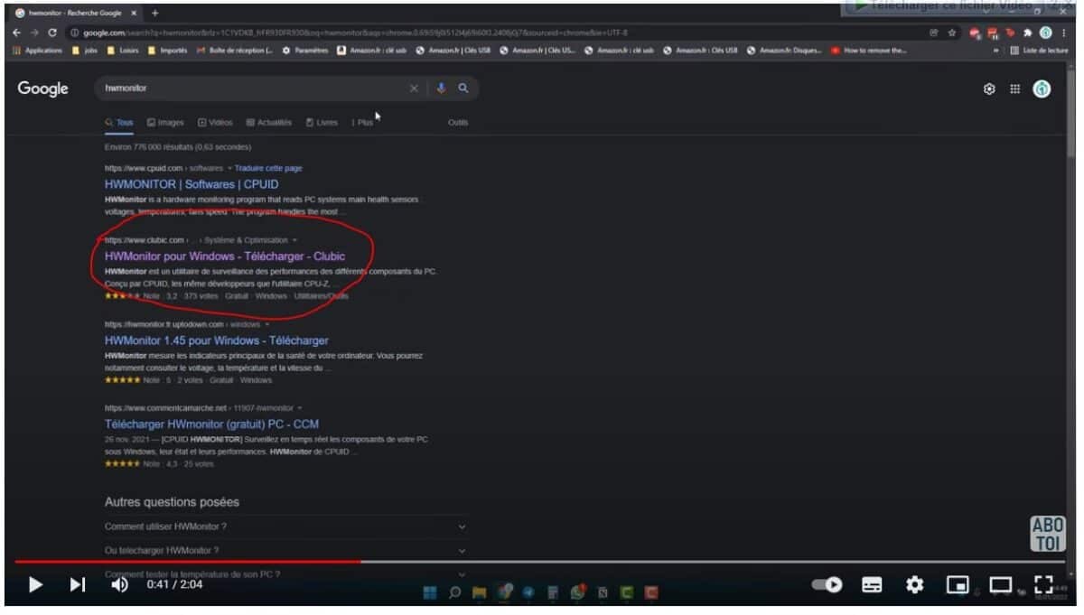Screen dimensions: 1084x615
Task: Open HWMonitor pour Windows Clubic link
Action: tap(225, 256)
